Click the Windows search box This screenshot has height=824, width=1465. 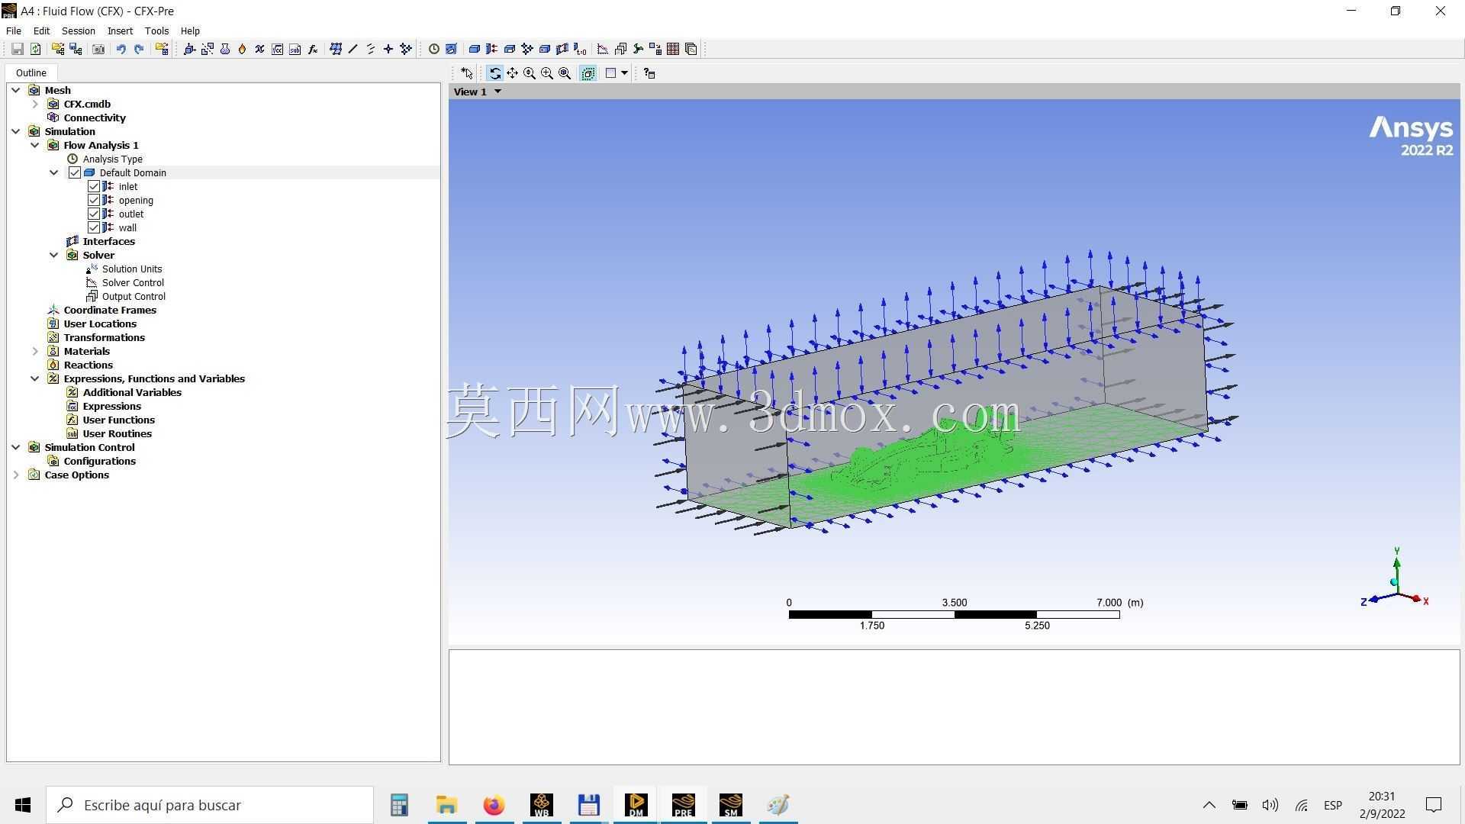[x=210, y=805]
